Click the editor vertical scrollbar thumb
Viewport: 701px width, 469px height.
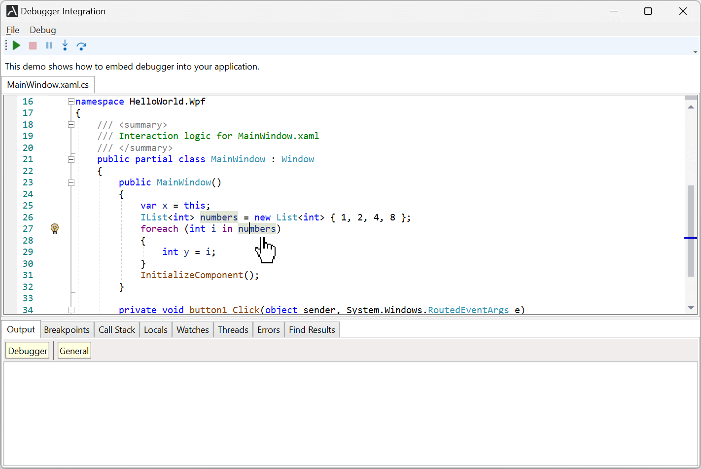click(x=691, y=231)
